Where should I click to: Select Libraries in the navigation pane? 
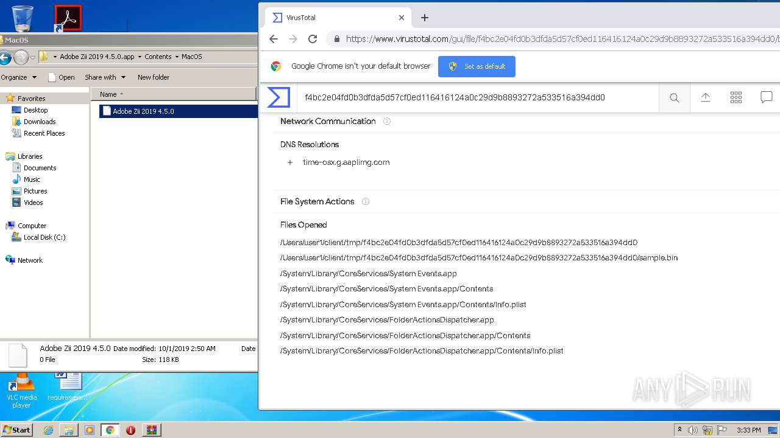30,156
